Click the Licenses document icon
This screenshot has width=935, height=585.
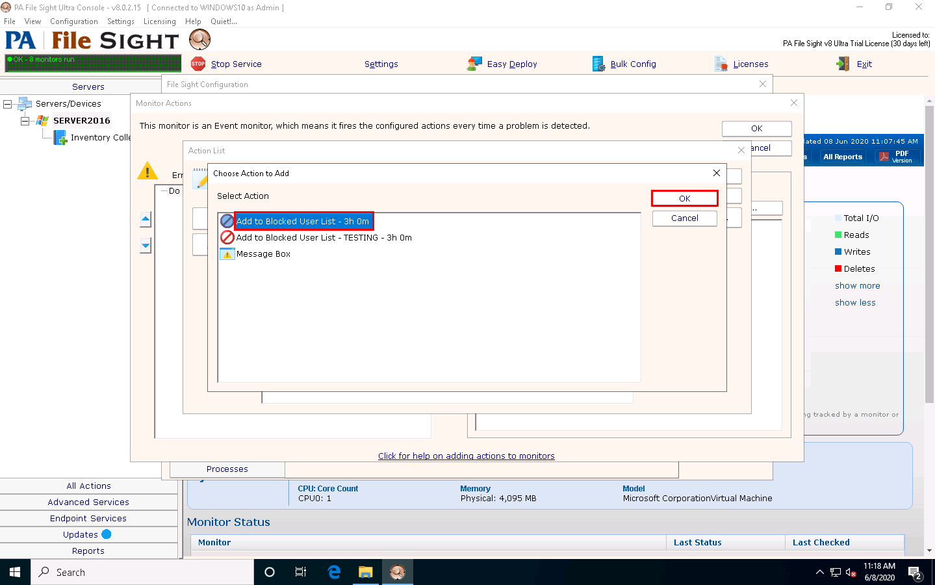721,64
